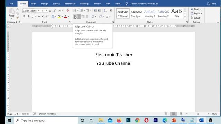The height and width of the screenshot is (124, 221).
Task: Switch to the References tab
Action: pyautogui.click(x=70, y=4)
